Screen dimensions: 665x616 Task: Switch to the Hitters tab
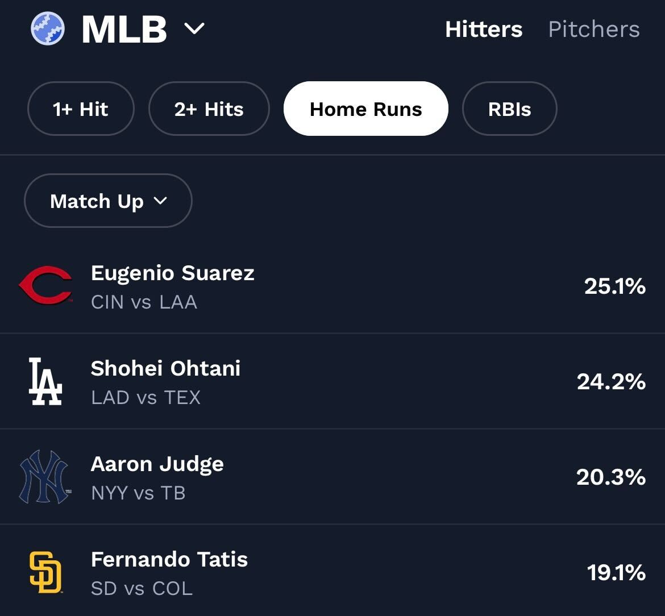point(483,30)
